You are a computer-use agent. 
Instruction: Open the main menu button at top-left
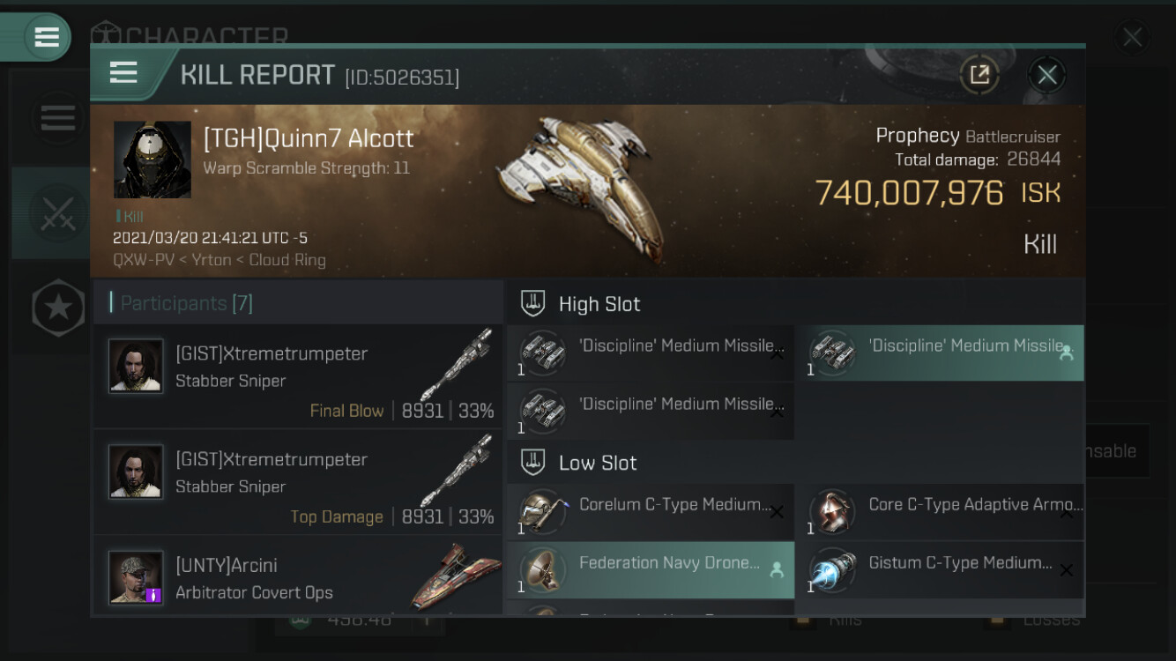click(x=46, y=37)
